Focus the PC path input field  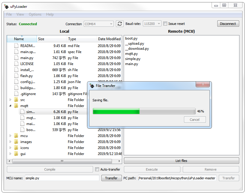click(x=177, y=178)
